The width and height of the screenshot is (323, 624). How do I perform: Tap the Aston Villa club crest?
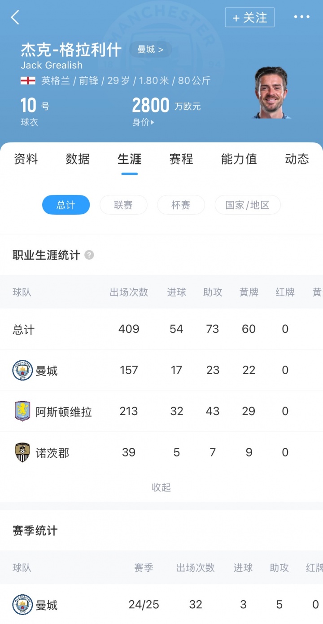[22, 412]
